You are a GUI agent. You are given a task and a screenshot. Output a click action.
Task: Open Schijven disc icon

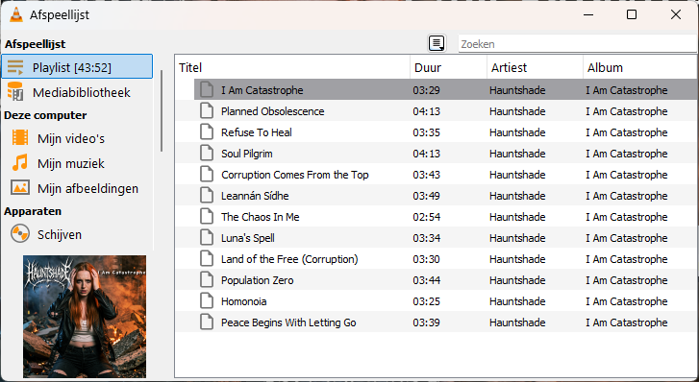[20, 234]
